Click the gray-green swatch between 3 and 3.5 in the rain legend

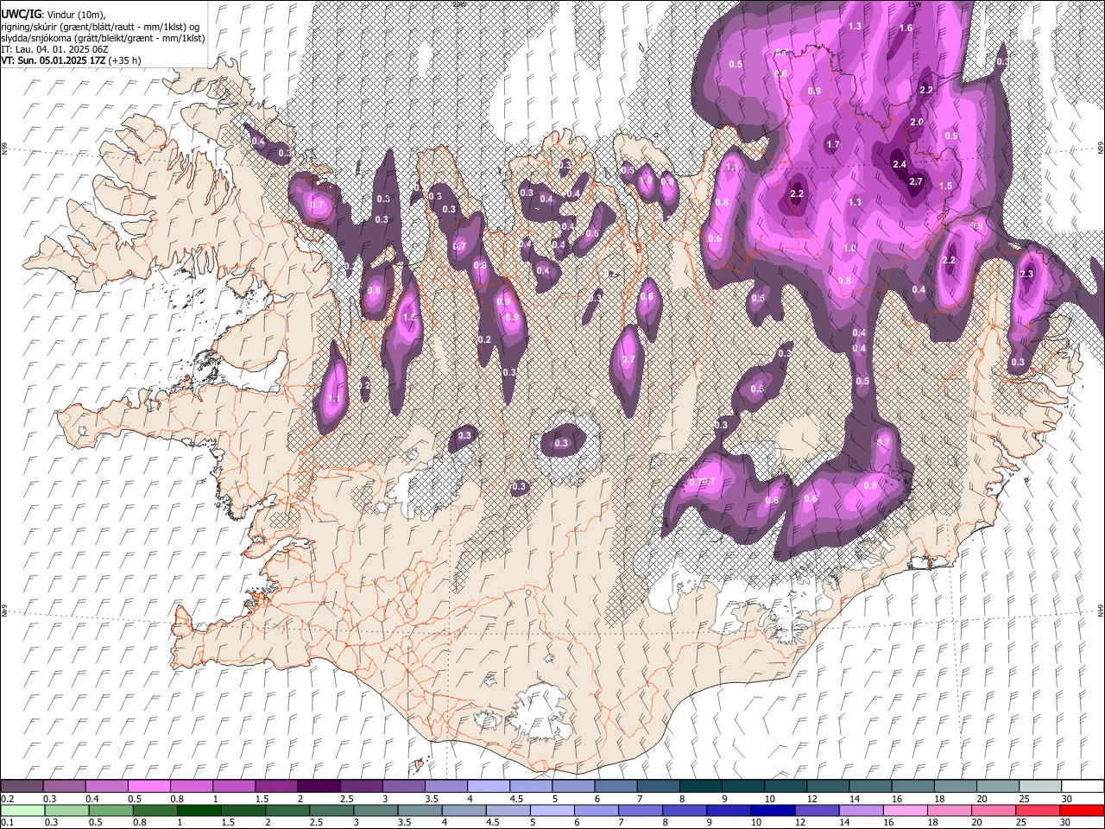[x=377, y=810]
